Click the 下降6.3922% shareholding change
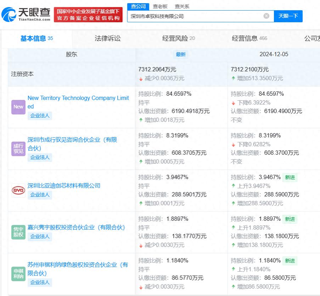This screenshot has width=320, height=296. tap(254, 103)
